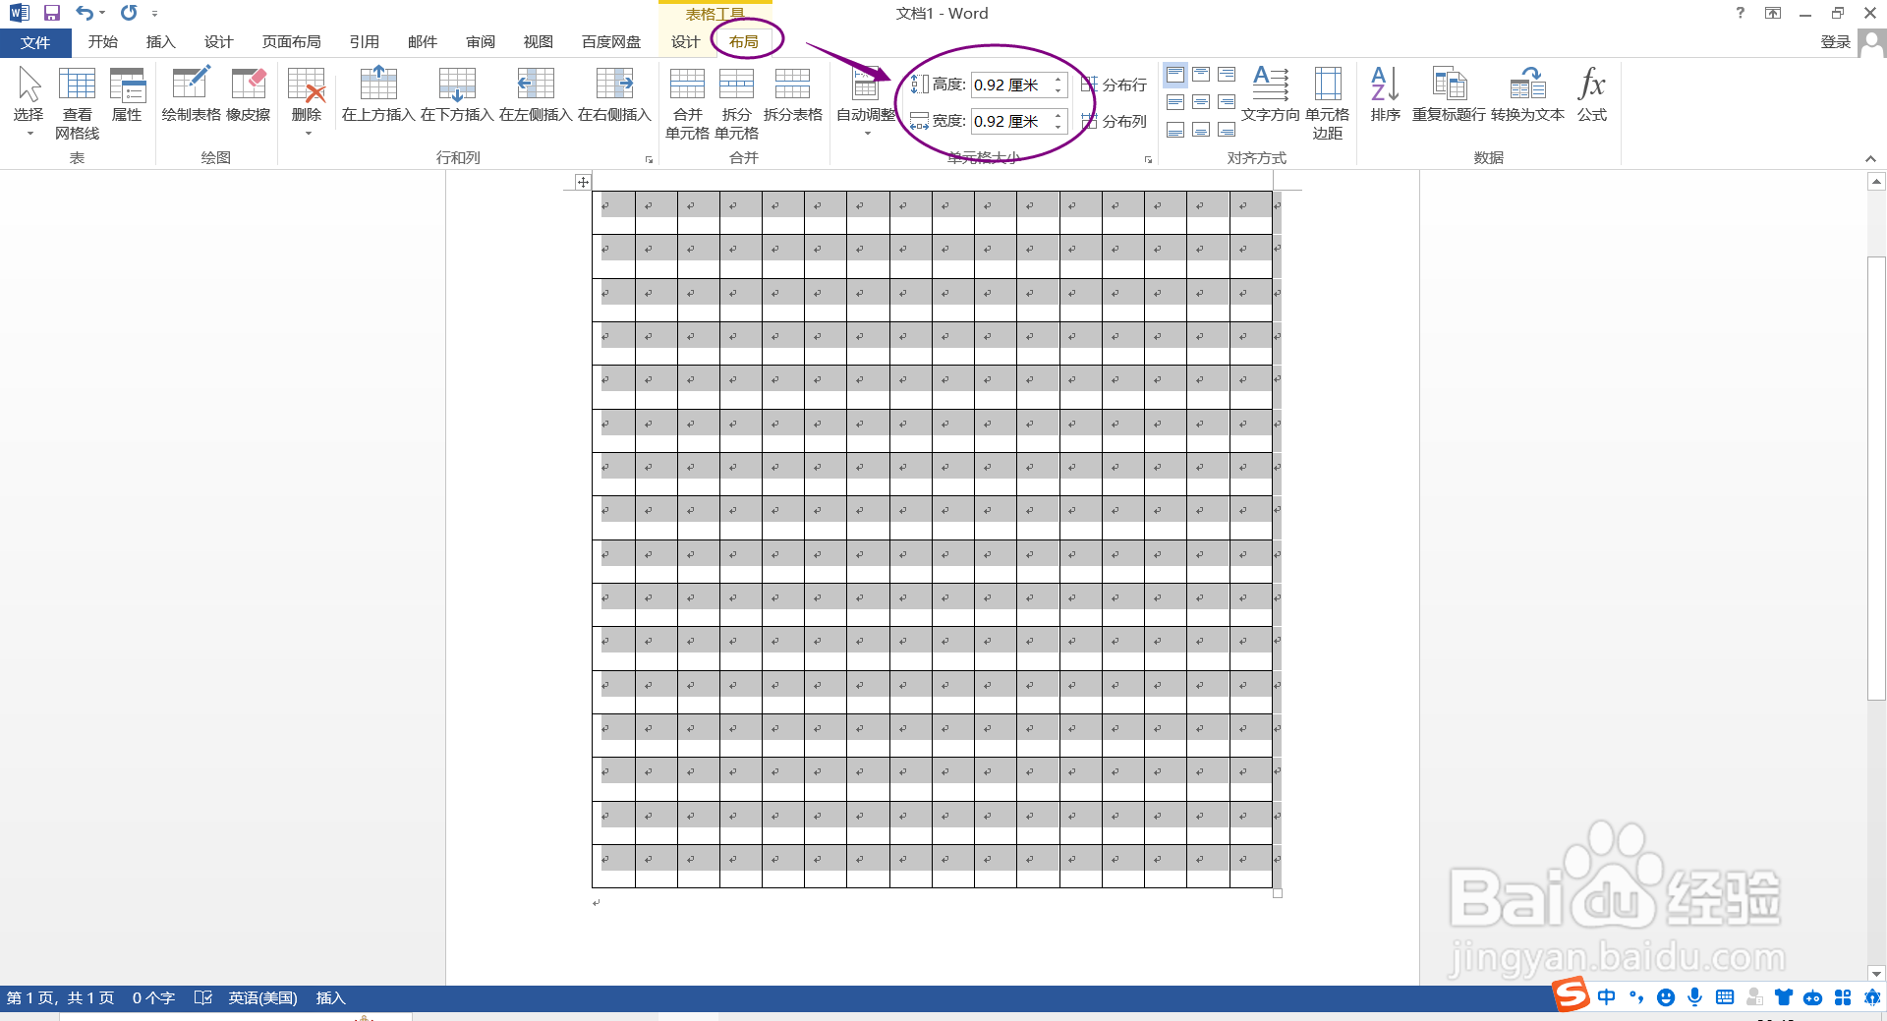Merge selected cells (合并单元格)

[687, 103]
